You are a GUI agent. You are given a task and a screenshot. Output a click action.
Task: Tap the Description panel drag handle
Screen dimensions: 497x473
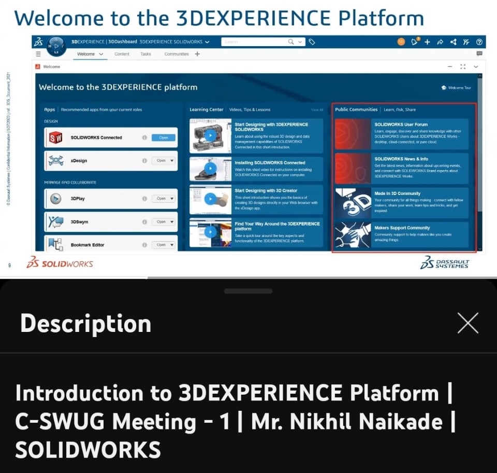coord(248,291)
